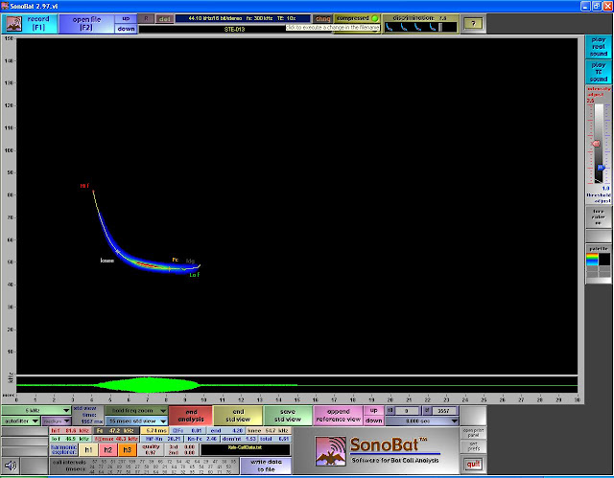Open the seconds duration dropdown
Screen dimensions: 614x478
tap(422, 421)
